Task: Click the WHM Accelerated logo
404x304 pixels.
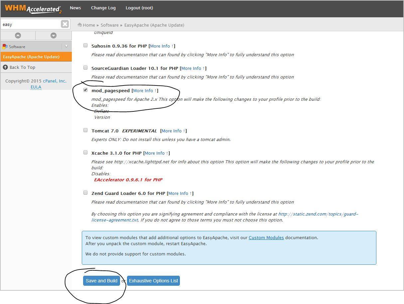Action: point(33,9)
